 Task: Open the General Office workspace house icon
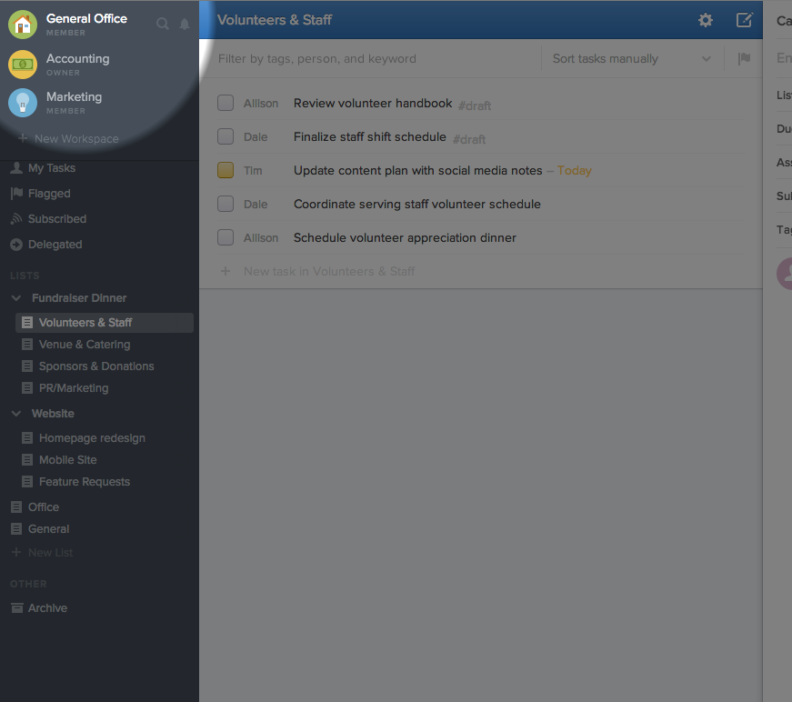pos(23,25)
